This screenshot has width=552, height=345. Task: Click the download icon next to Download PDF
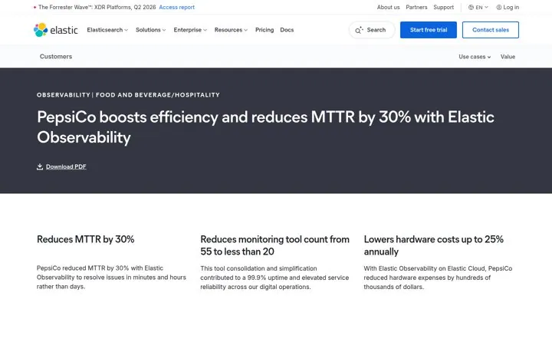tap(40, 166)
